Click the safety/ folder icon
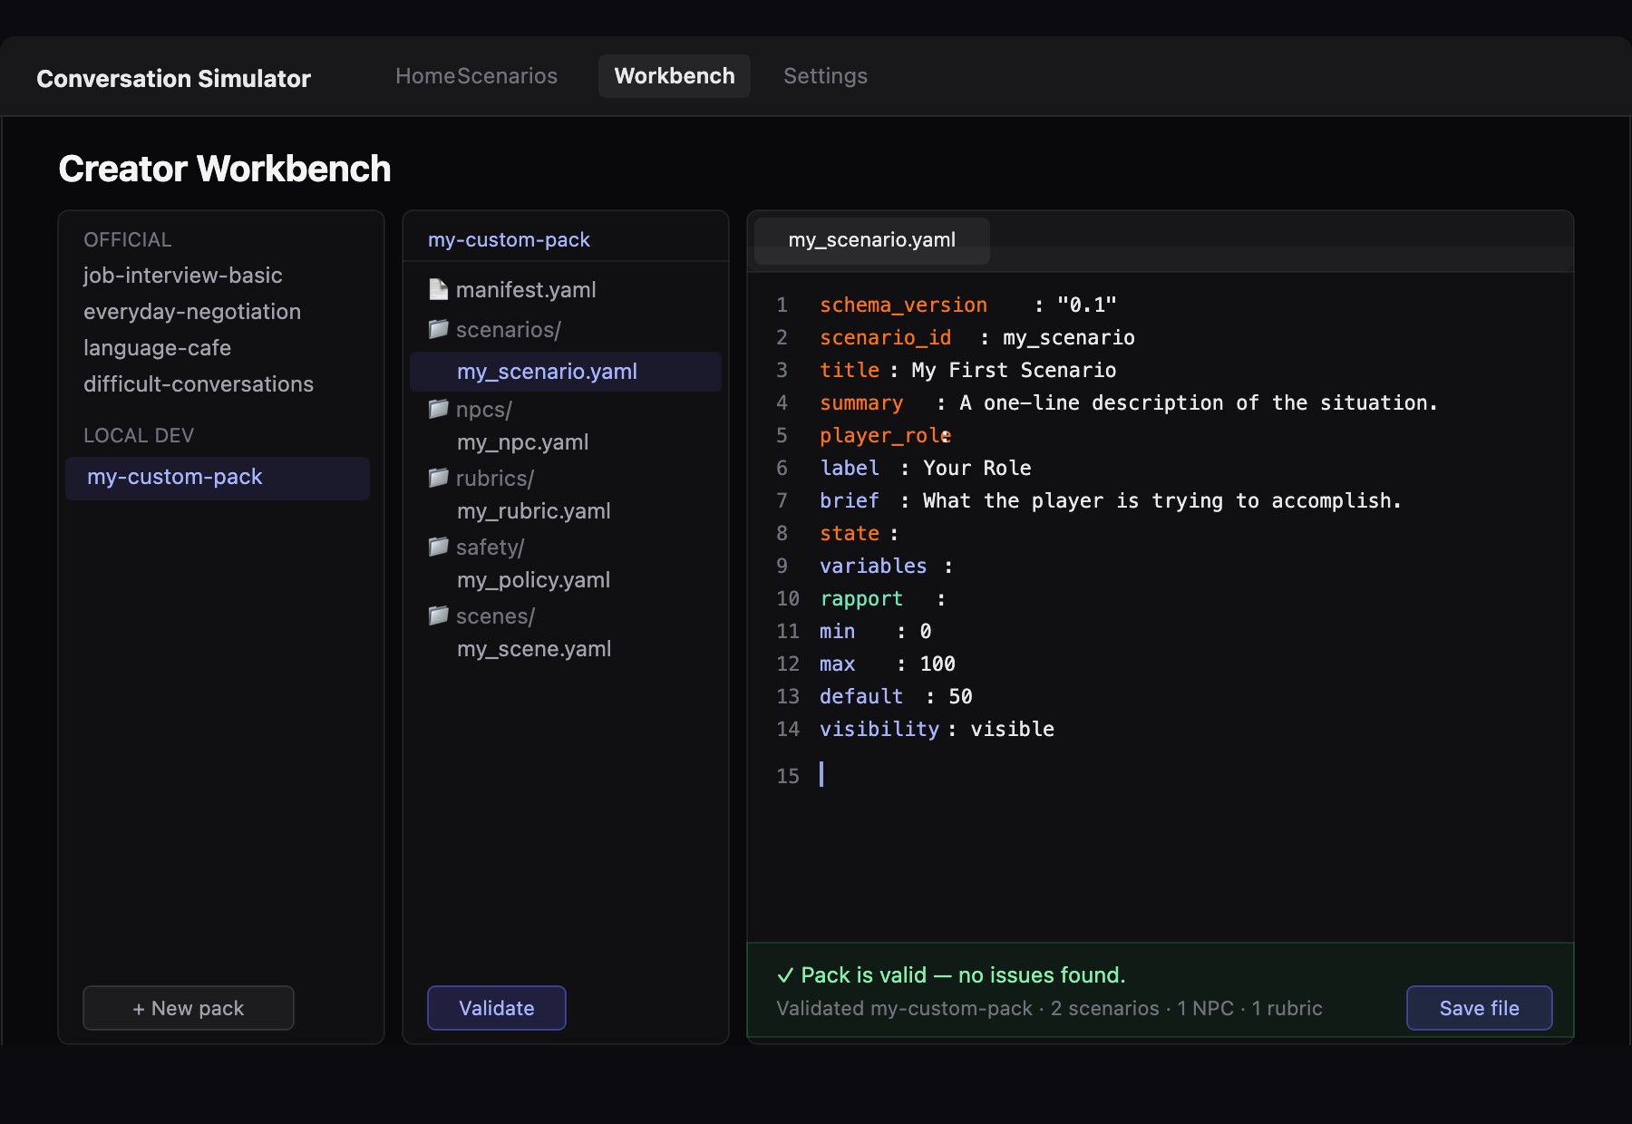The width and height of the screenshot is (1632, 1124). tap(439, 547)
